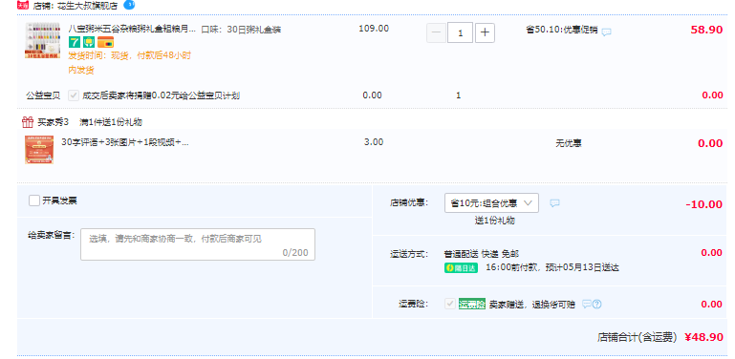Click the red discount amount -10.00
Viewport: 735px width, 359px height.
pyautogui.click(x=703, y=204)
